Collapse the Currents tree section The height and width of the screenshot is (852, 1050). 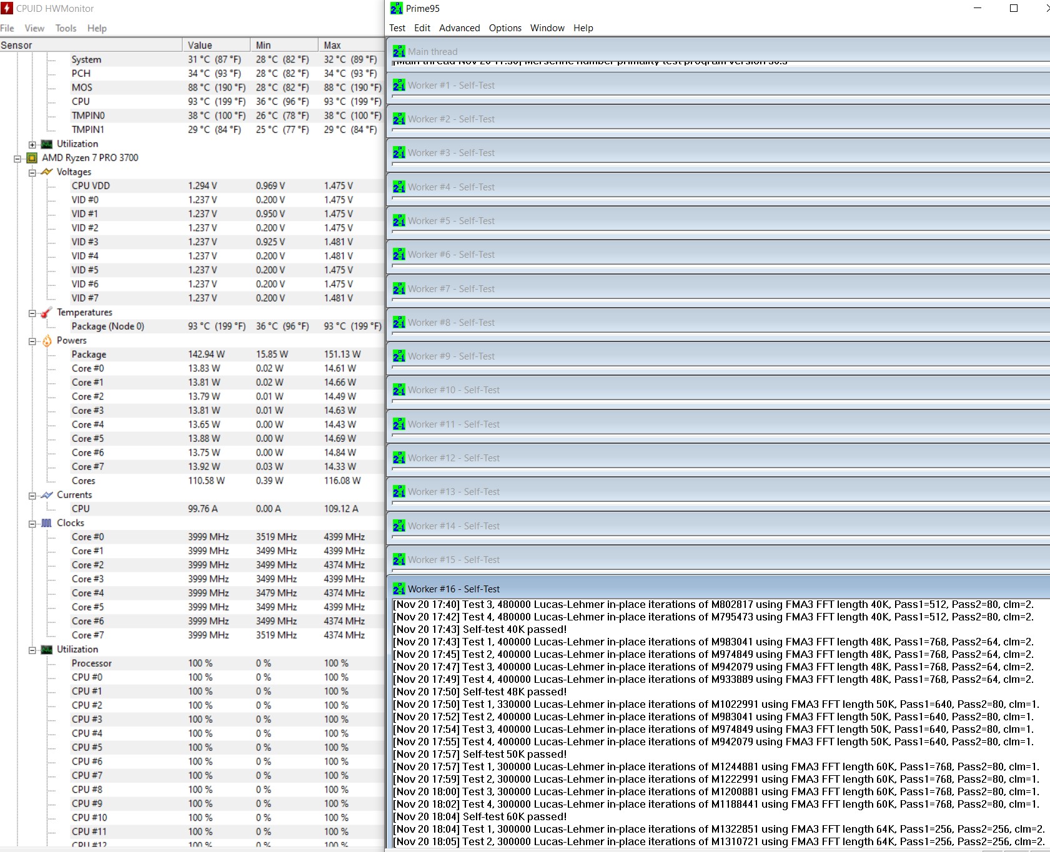click(32, 496)
